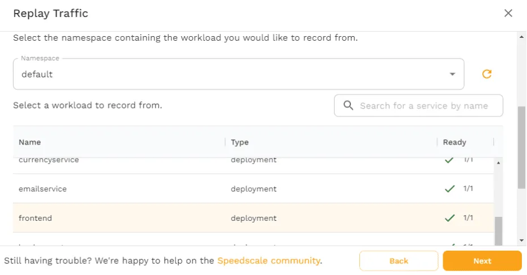The width and height of the screenshot is (527, 275).
Task: Go Back to the previous step
Action: tap(399, 261)
